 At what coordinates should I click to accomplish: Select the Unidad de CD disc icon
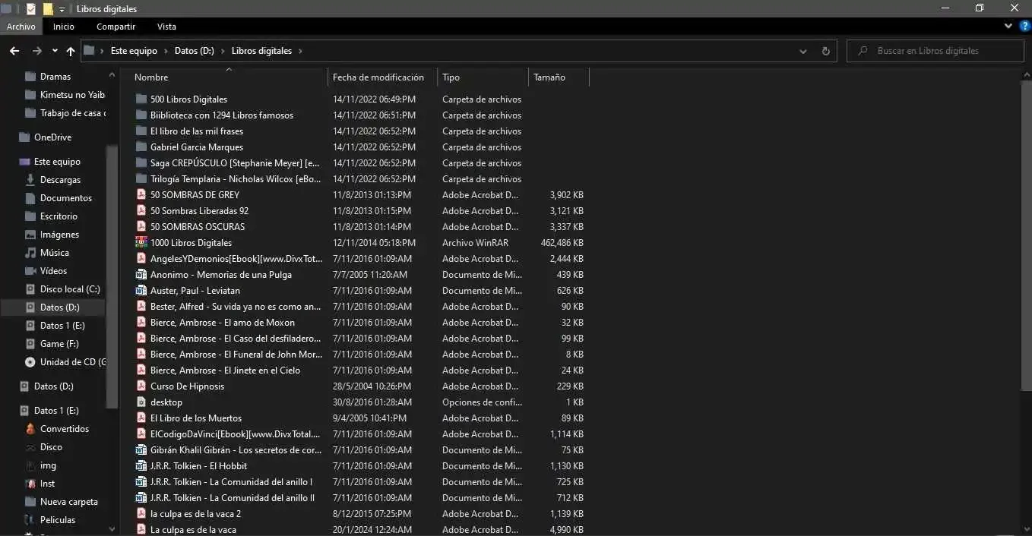click(30, 362)
